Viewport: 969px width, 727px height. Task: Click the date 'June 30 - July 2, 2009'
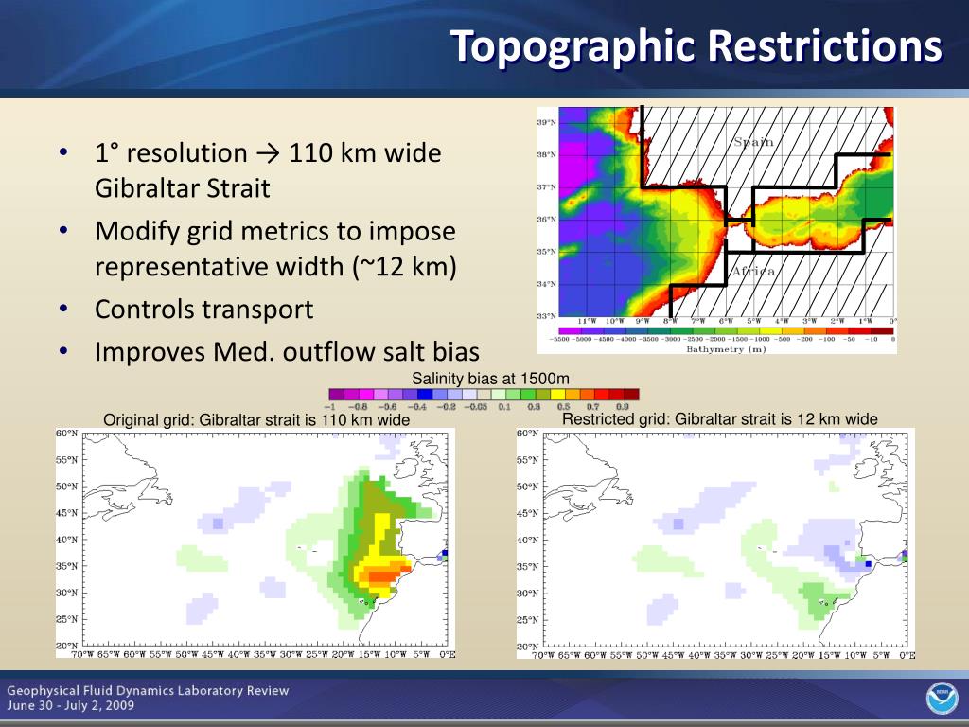click(70, 705)
